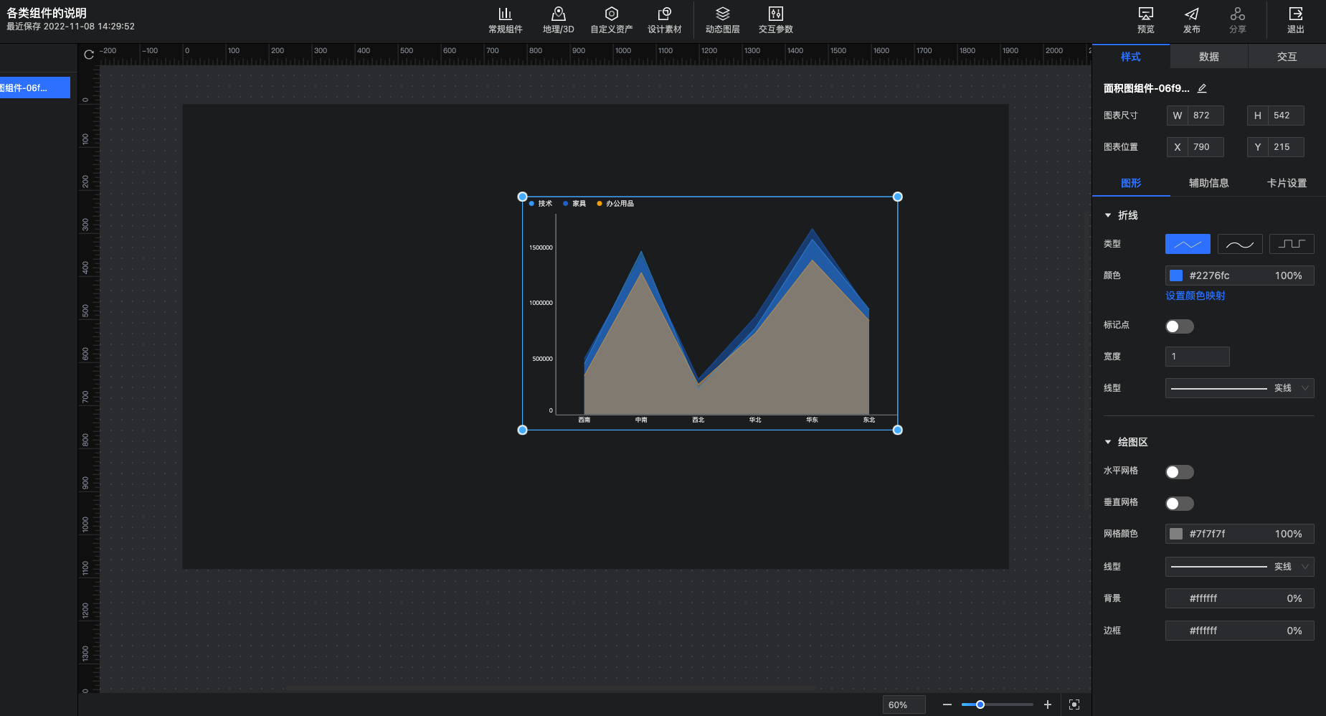
Task: Click the zoom slider handle
Action: click(980, 705)
